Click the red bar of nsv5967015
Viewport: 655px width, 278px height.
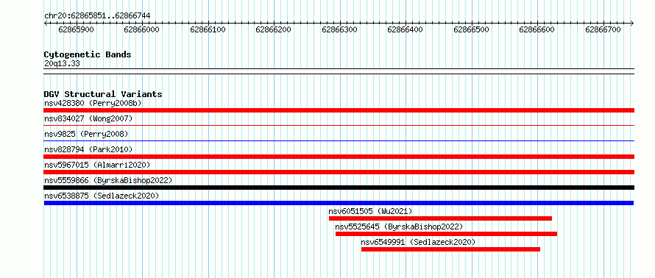(339, 172)
